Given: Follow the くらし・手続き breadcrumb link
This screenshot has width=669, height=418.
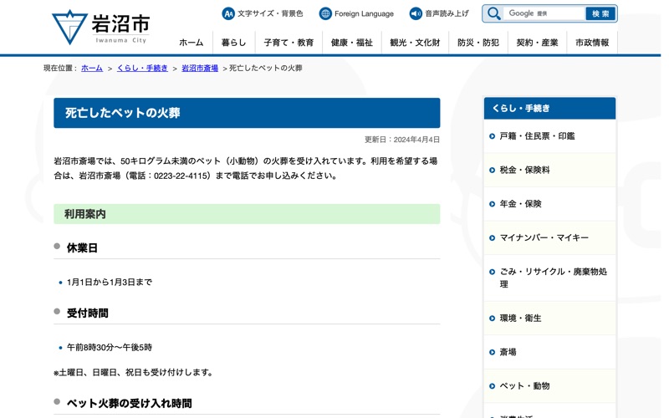Looking at the screenshot, I should (142, 68).
